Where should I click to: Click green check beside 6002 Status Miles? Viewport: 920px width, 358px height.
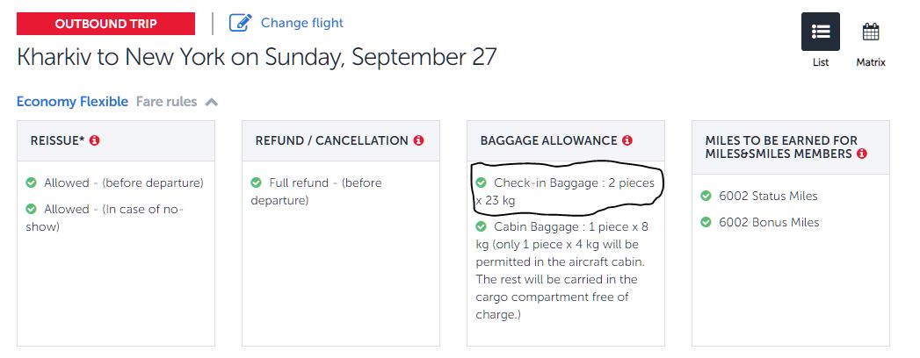point(706,196)
